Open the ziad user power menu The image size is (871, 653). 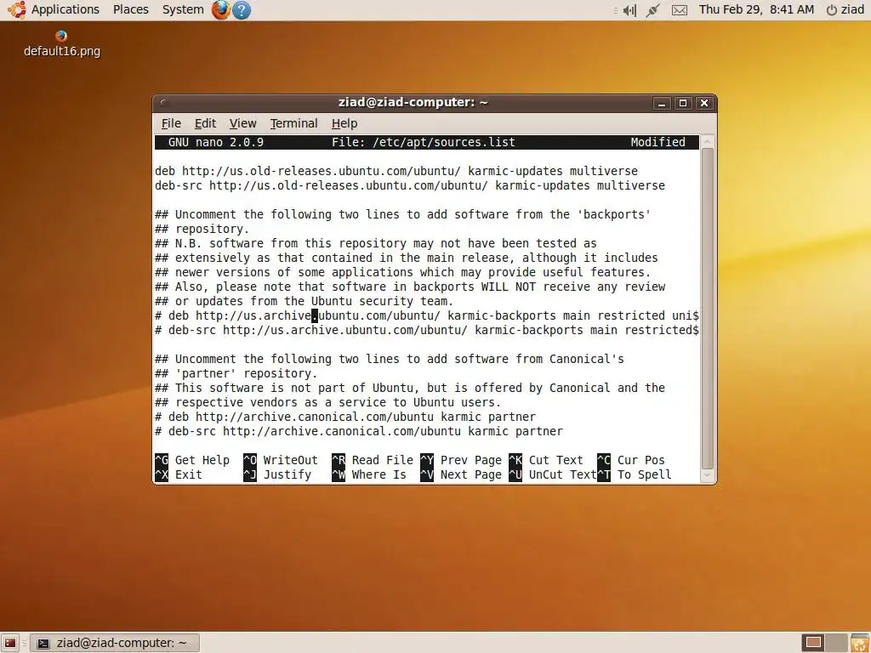click(845, 10)
